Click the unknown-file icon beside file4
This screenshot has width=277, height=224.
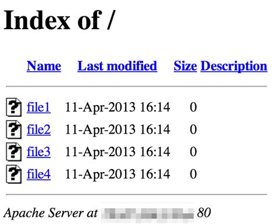(13, 174)
